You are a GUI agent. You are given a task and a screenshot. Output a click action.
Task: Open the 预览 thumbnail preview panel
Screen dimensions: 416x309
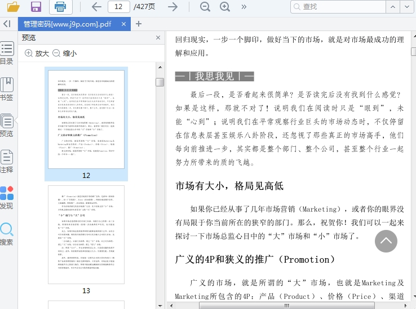pyautogui.click(x=7, y=125)
